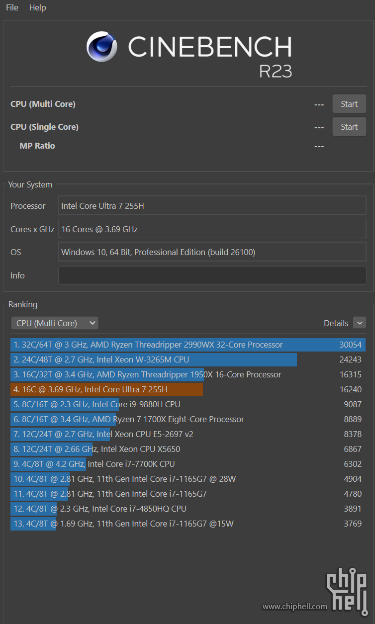Select ranking row Intel Core i7-4850HQ CPU
The image size is (375, 624).
tap(188, 509)
